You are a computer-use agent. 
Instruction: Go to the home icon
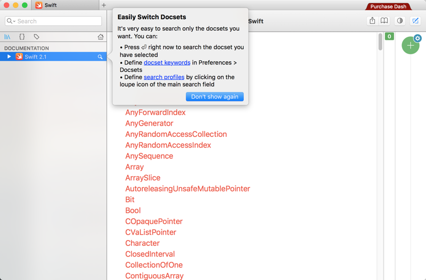click(x=101, y=37)
